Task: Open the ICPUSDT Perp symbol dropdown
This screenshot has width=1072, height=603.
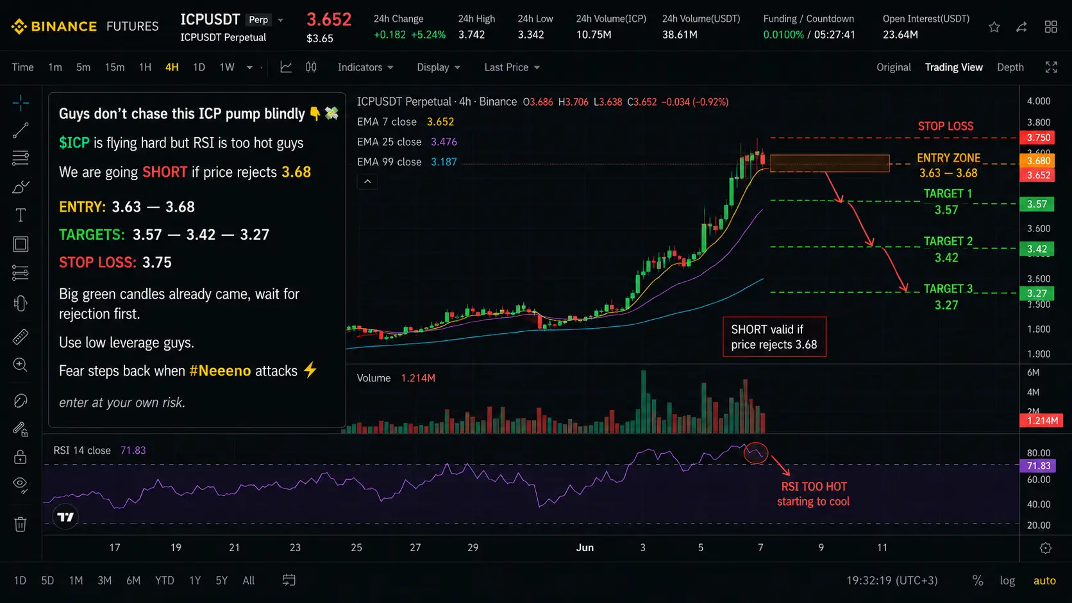Action: click(280, 20)
